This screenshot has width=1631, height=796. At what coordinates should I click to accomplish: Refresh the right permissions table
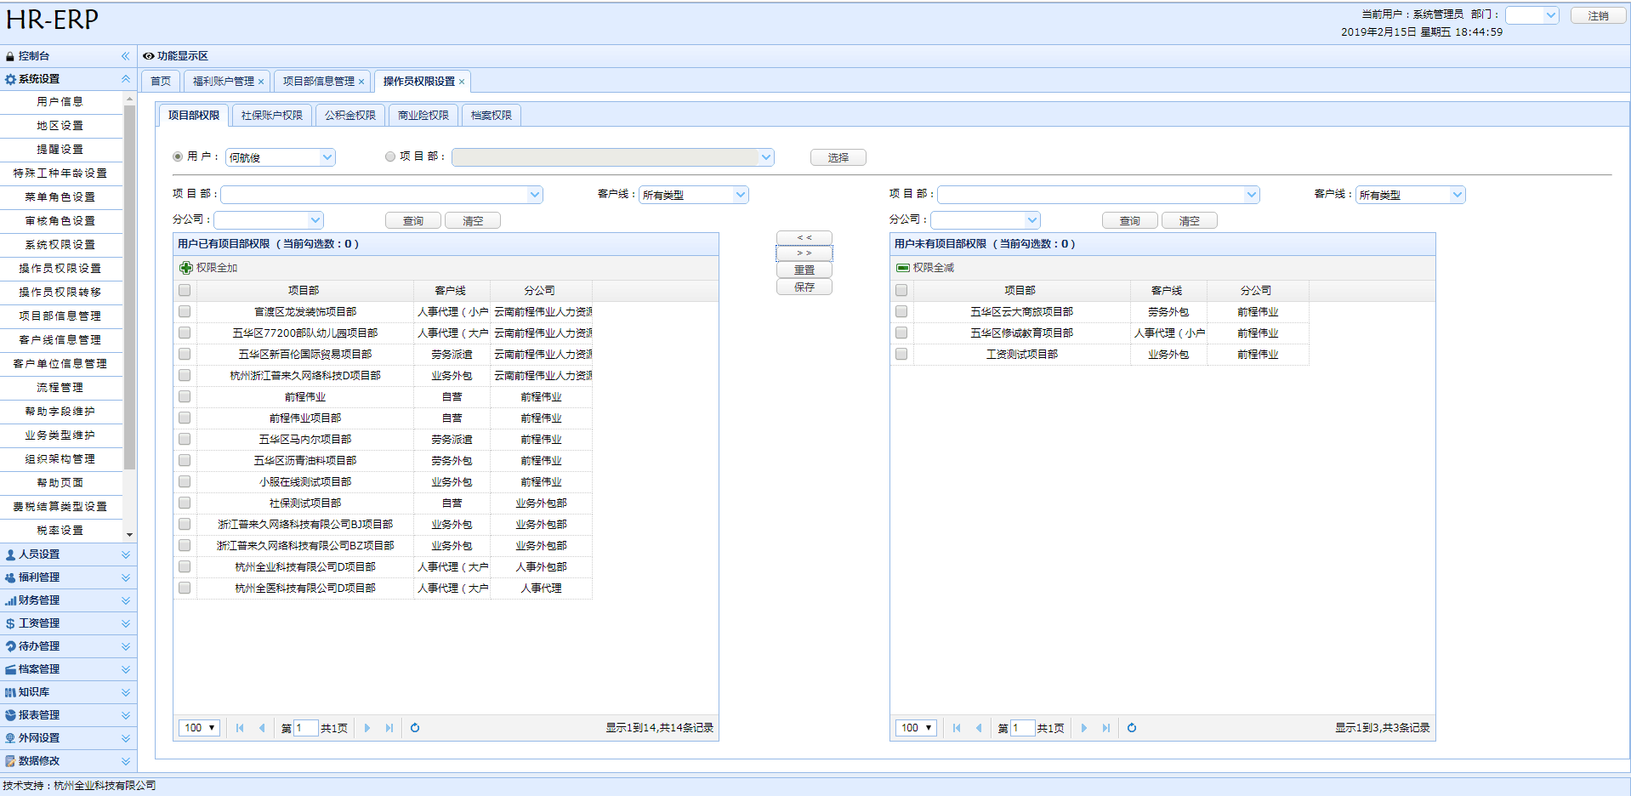point(1132,728)
